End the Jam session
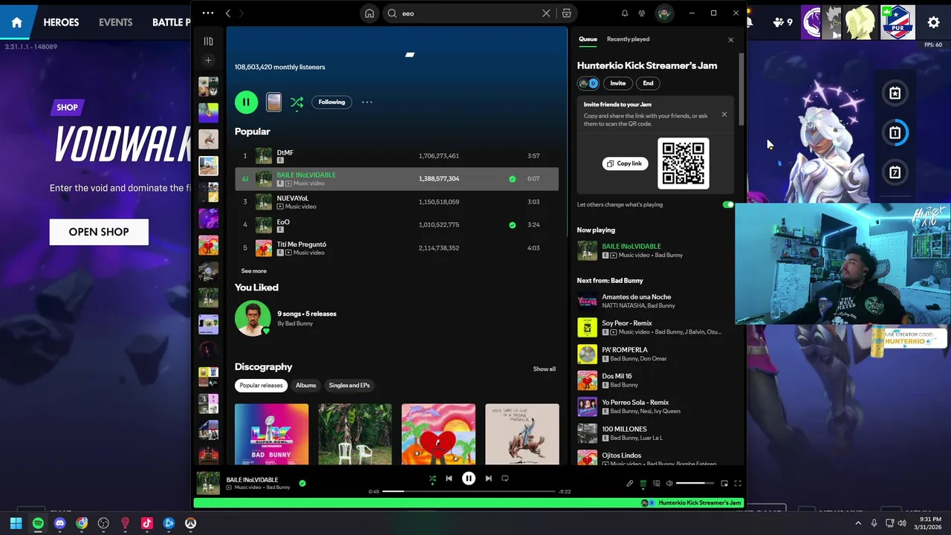 point(648,83)
